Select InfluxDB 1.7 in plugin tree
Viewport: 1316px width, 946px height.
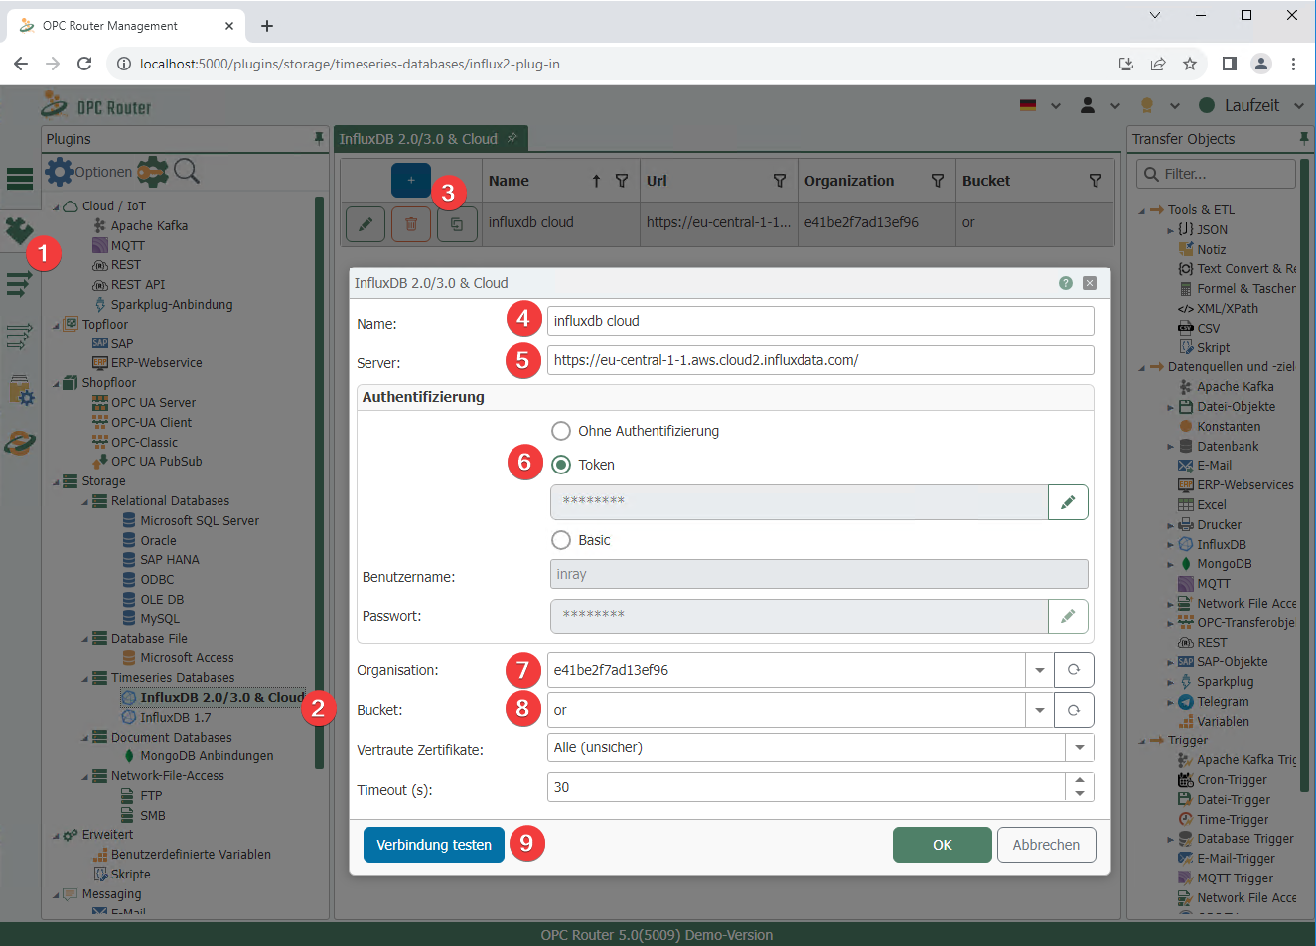click(175, 717)
